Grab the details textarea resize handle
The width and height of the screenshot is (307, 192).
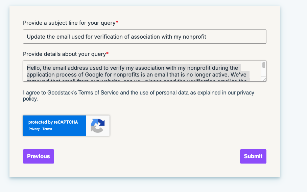click(x=264, y=79)
